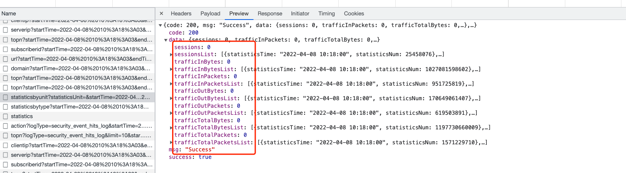Collapse the root JSON response object
Viewport: 626px width, 173px height.
160,25
